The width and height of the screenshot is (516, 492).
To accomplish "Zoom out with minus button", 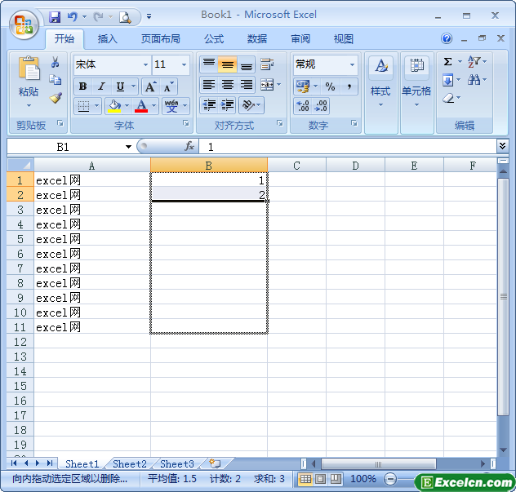I will 390,479.
